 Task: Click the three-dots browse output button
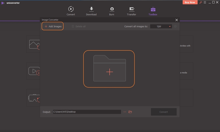pos(125,112)
